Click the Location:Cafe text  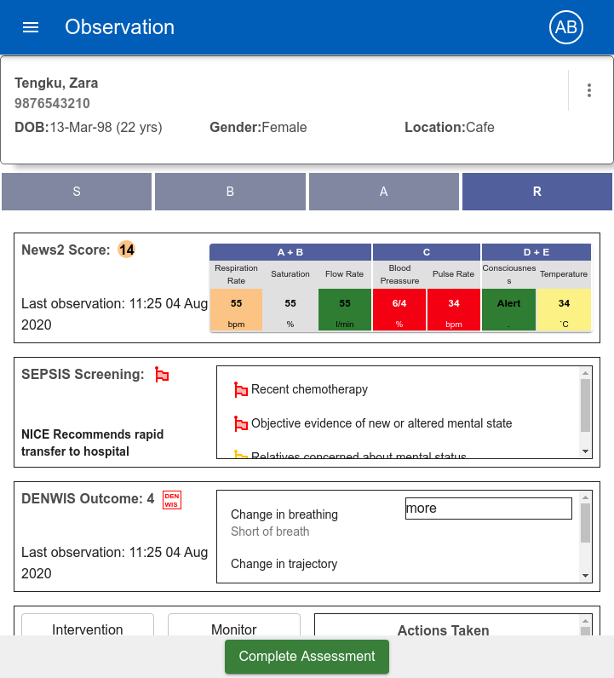450,128
